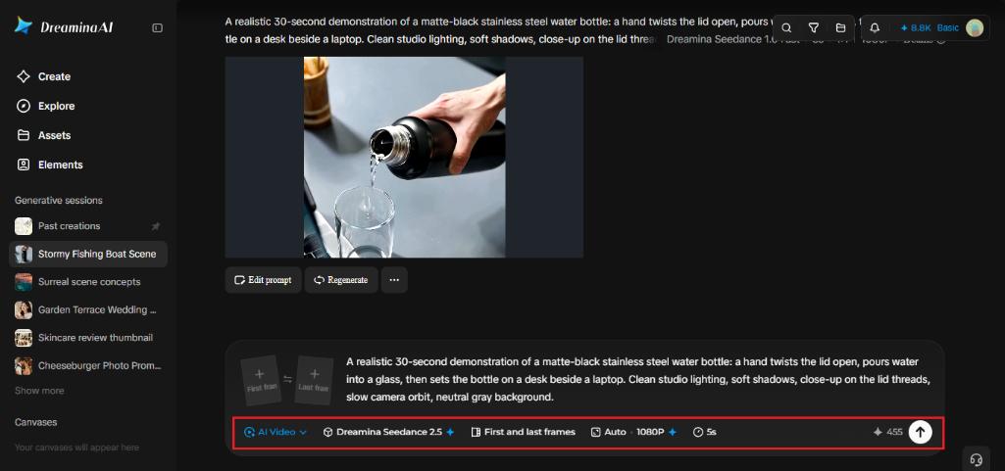1005x471 pixels.
Task: Open First and last frames option
Action: point(523,432)
